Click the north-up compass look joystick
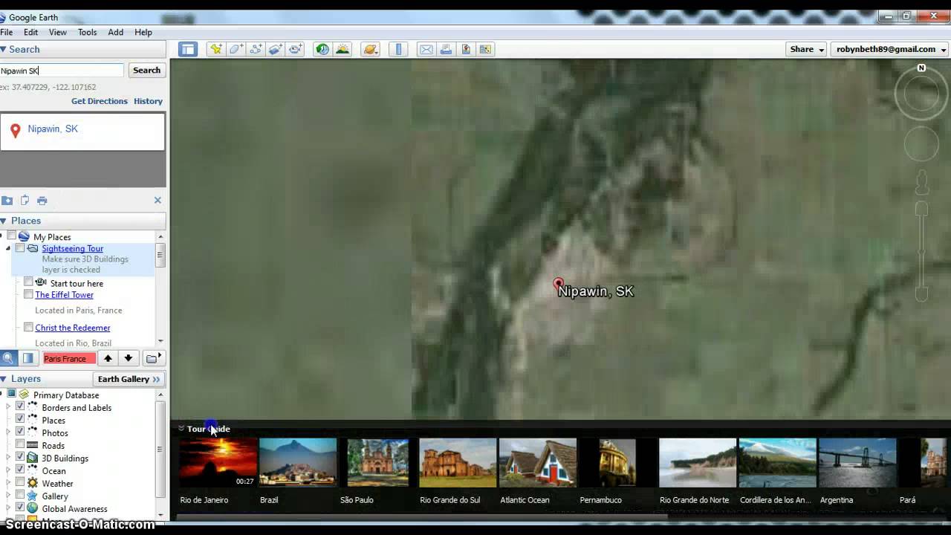This screenshot has height=535, width=951. [x=921, y=93]
